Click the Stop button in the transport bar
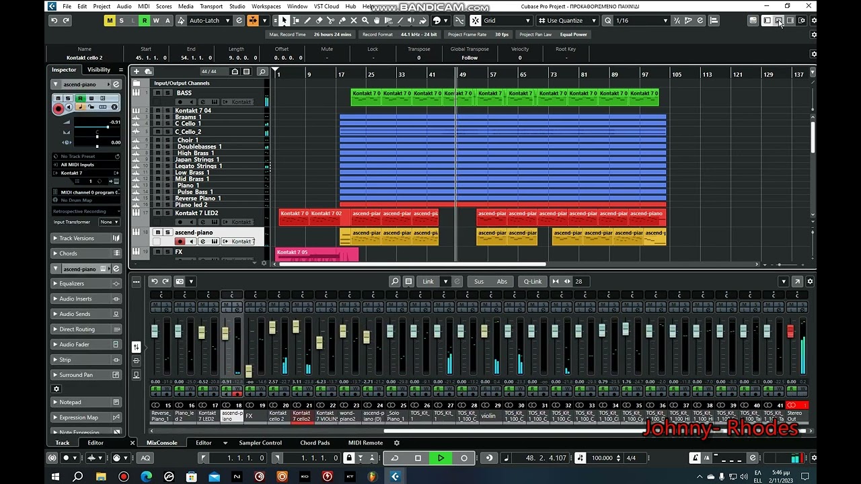Viewport: 861px width, 484px height. [x=418, y=458]
